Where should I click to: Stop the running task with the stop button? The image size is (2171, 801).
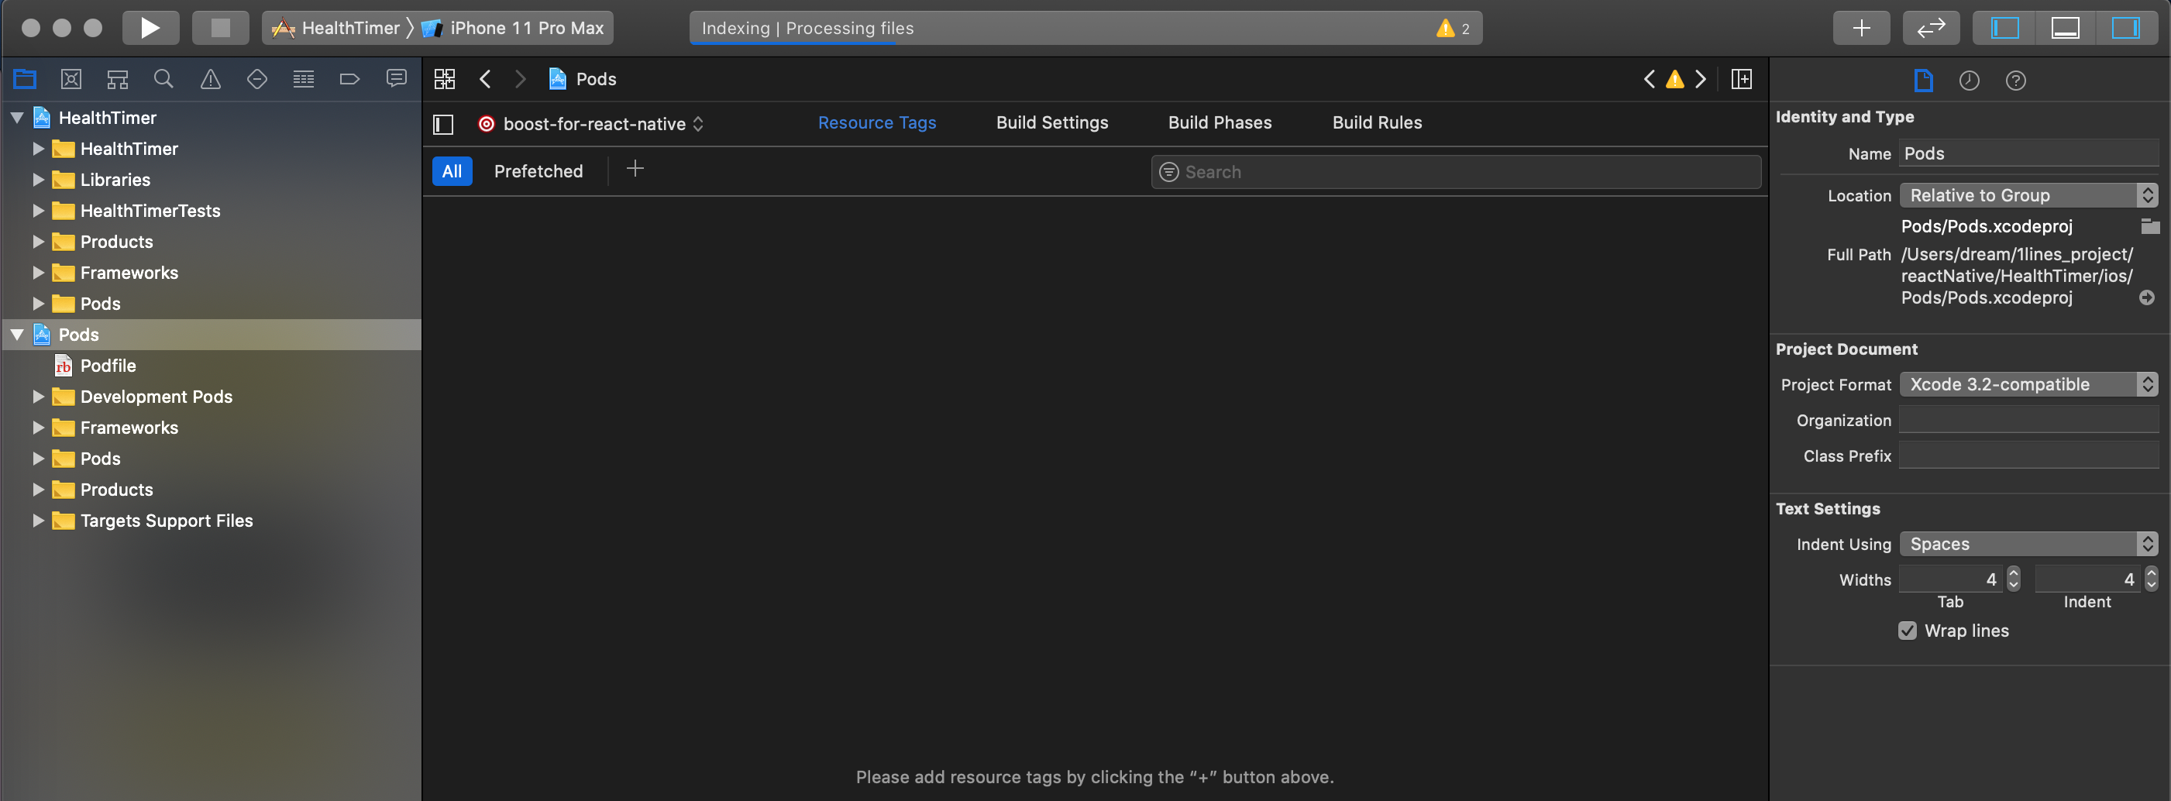[x=220, y=28]
